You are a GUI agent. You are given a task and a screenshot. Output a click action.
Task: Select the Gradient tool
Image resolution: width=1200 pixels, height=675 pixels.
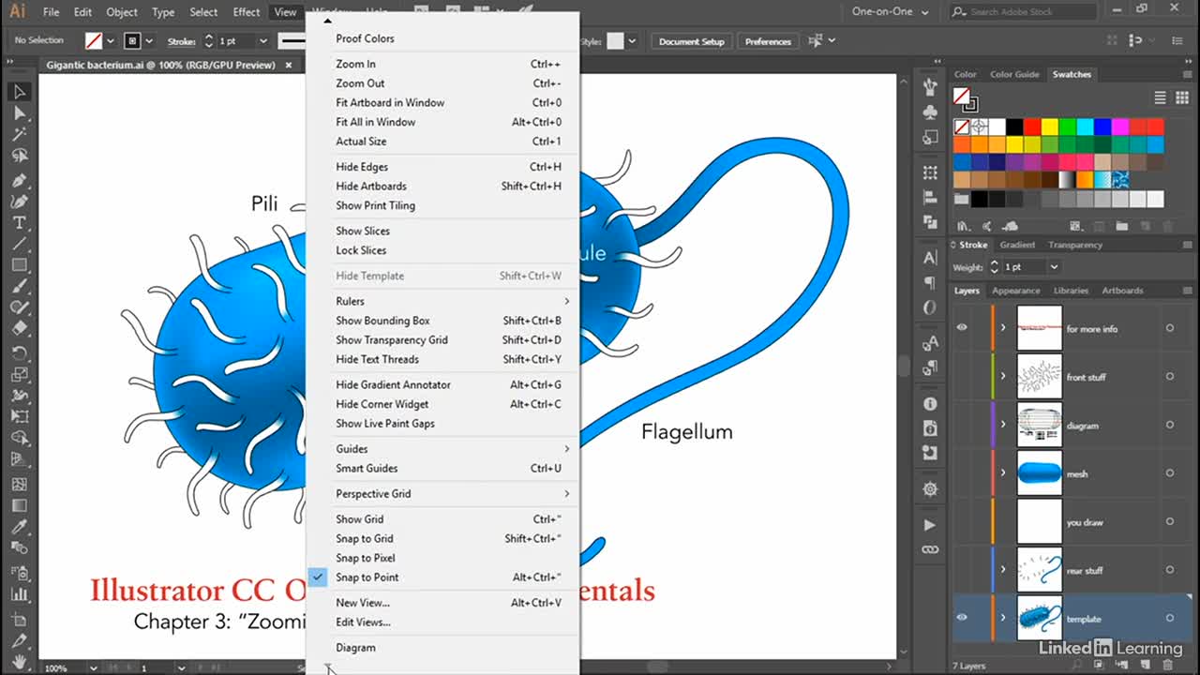(x=19, y=505)
